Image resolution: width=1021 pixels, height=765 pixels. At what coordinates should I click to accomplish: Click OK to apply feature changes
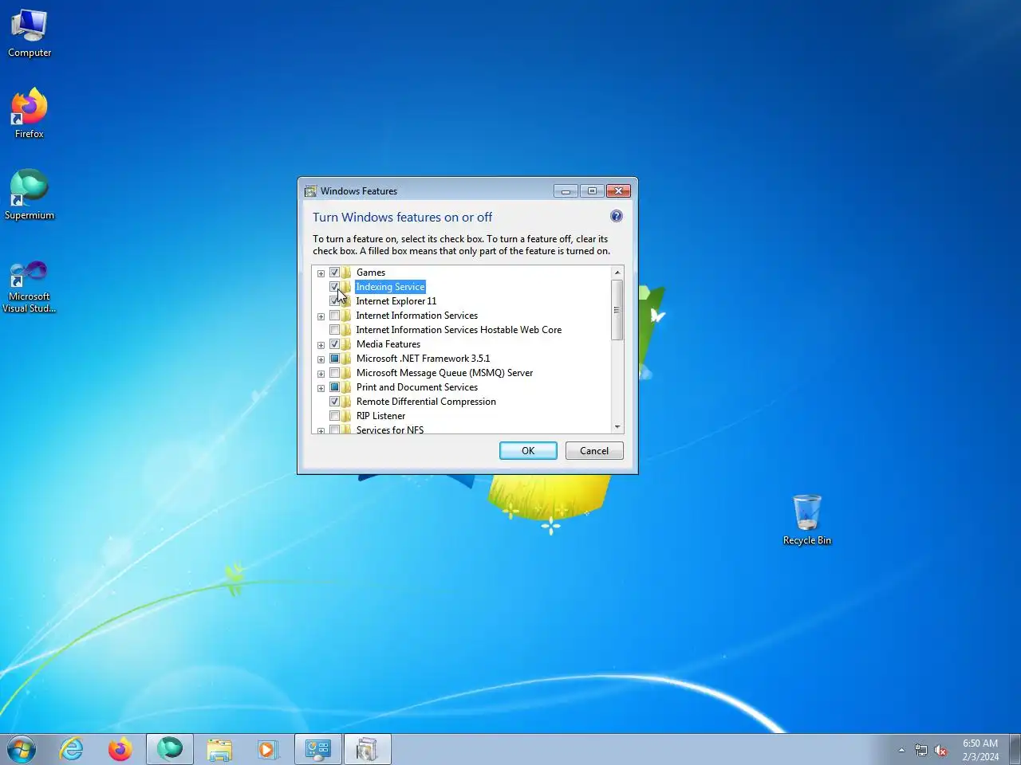528,451
